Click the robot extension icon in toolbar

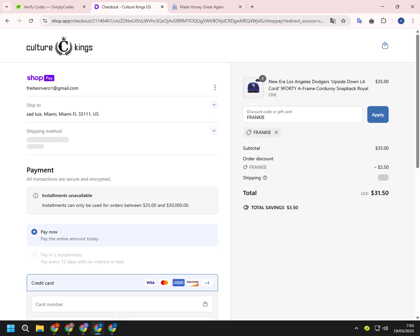tap(372, 21)
